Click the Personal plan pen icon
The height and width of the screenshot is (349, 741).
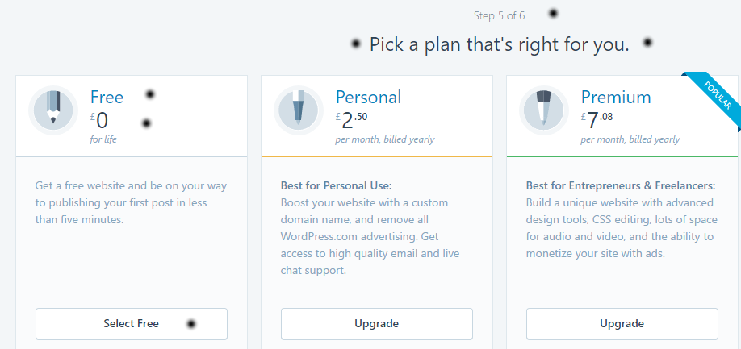[x=299, y=110]
